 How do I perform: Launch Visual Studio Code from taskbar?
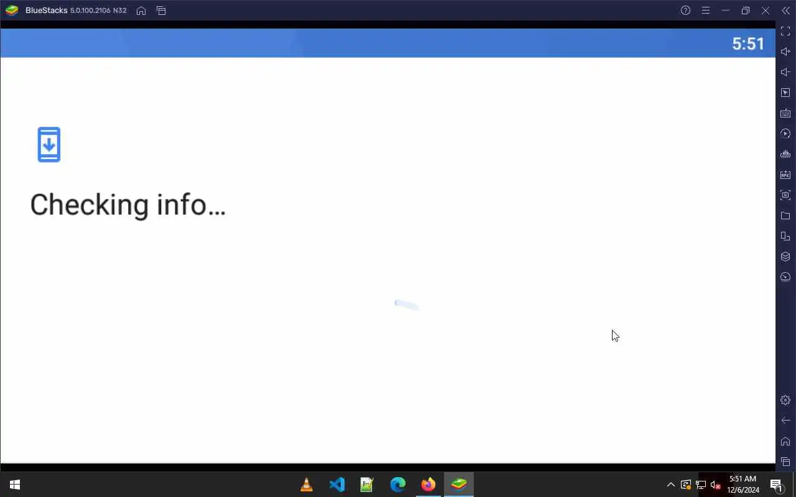[337, 485]
